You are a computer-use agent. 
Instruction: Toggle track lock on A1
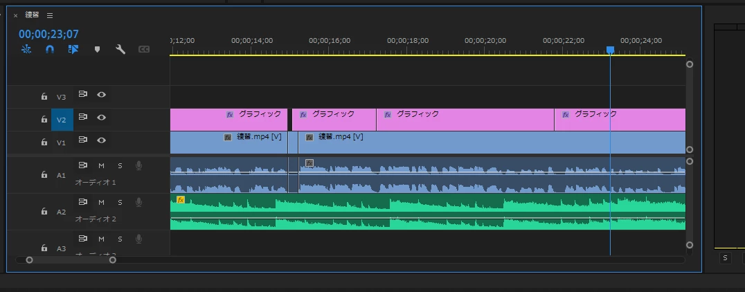coord(44,175)
